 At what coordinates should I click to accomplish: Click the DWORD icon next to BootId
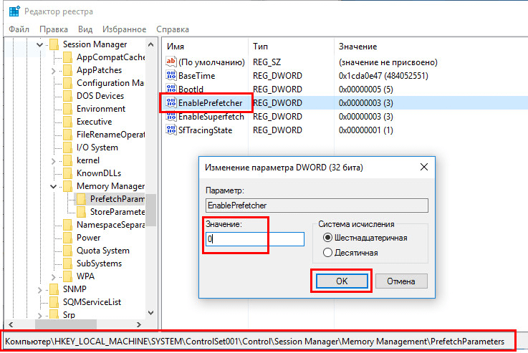[x=171, y=89]
